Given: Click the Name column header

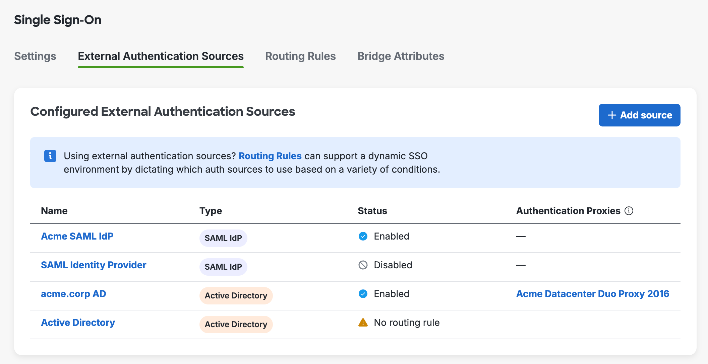Looking at the screenshot, I should point(54,211).
